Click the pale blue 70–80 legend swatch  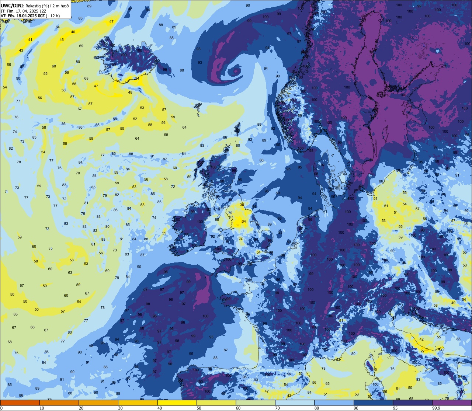click(x=295, y=403)
